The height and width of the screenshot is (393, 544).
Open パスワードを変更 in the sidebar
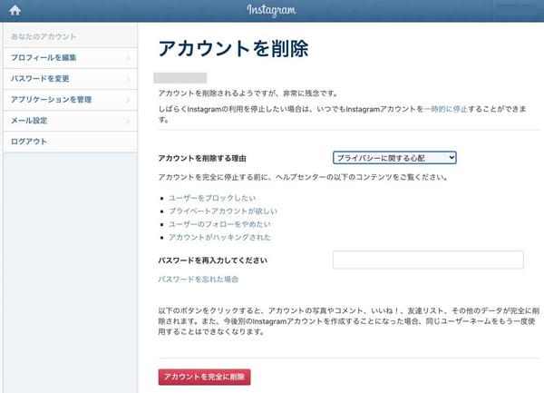click(x=71, y=79)
